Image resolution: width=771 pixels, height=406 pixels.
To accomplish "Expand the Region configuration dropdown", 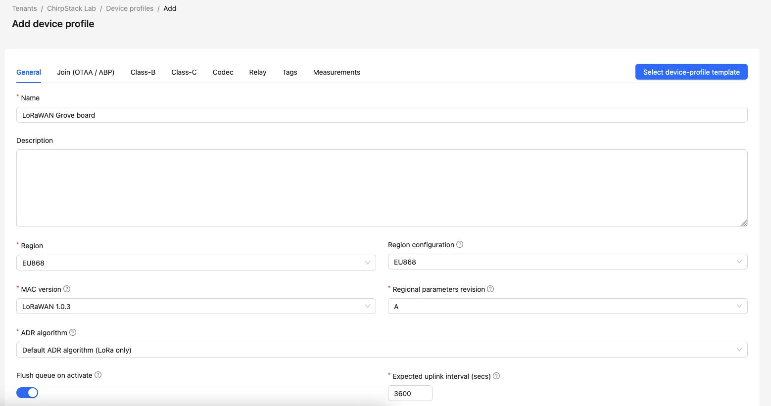I will [x=568, y=262].
